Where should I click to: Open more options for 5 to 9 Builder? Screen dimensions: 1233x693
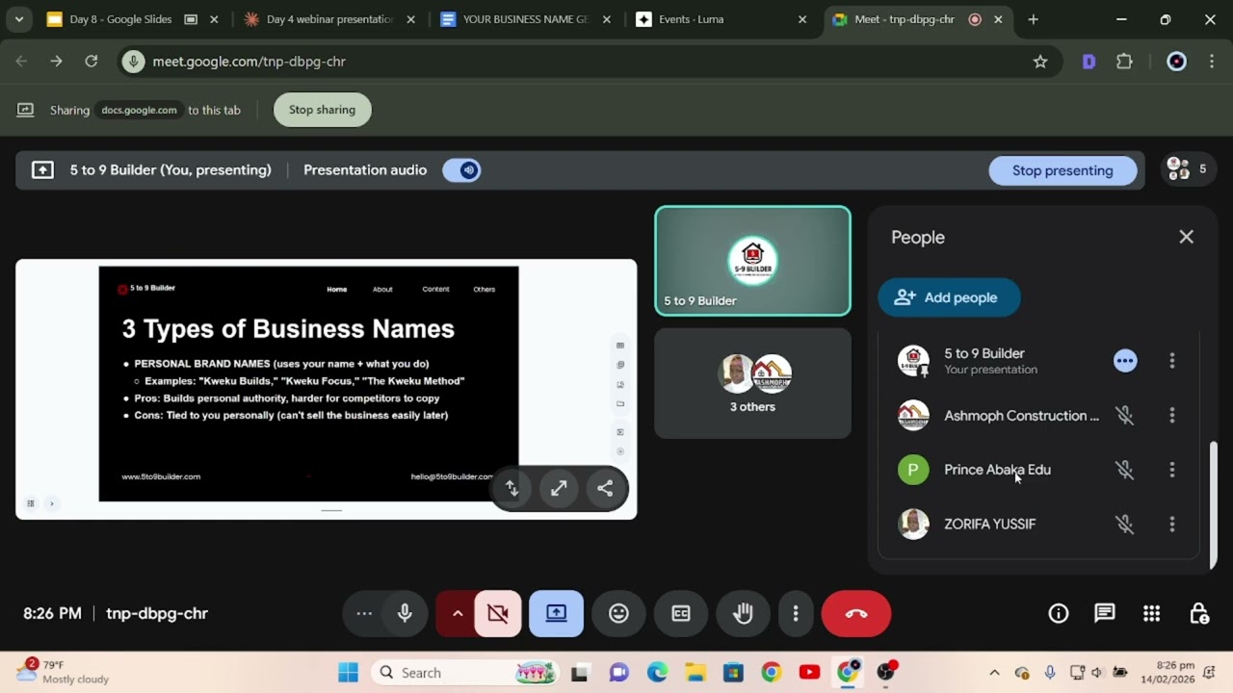1172,361
